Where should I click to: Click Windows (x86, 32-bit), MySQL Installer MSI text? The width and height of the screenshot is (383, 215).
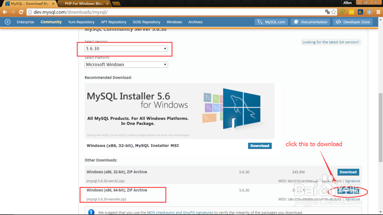click(133, 146)
